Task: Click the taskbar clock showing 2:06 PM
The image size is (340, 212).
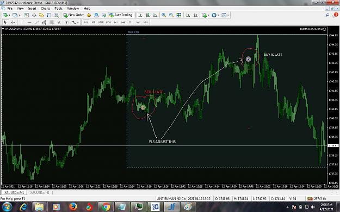Action: [326, 207]
